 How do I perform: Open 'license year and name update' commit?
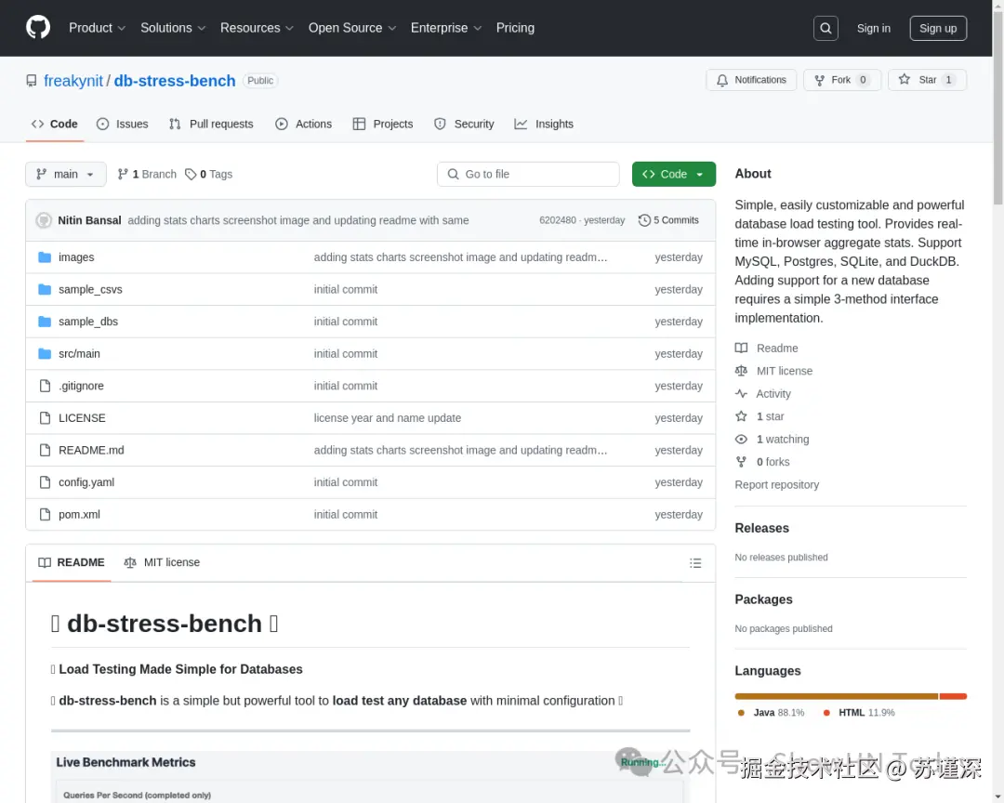tap(388, 418)
